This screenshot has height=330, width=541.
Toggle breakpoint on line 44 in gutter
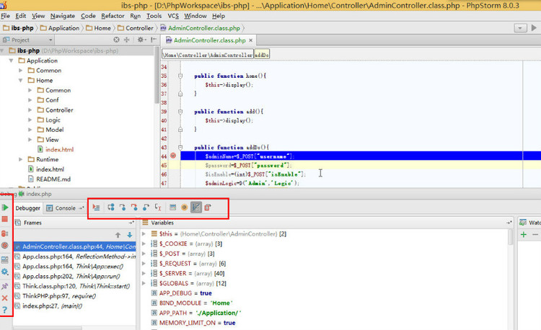(x=173, y=156)
